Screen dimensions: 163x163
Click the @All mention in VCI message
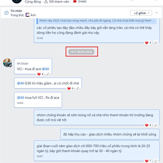pos(45,69)
